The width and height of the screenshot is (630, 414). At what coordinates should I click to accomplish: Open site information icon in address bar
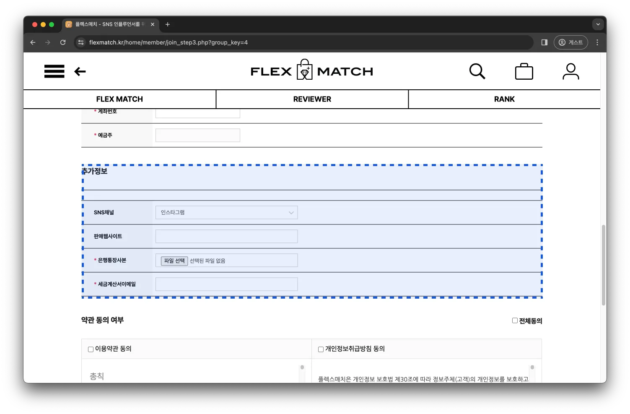(x=81, y=42)
